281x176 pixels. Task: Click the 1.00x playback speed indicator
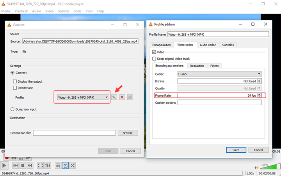(x=250, y=173)
